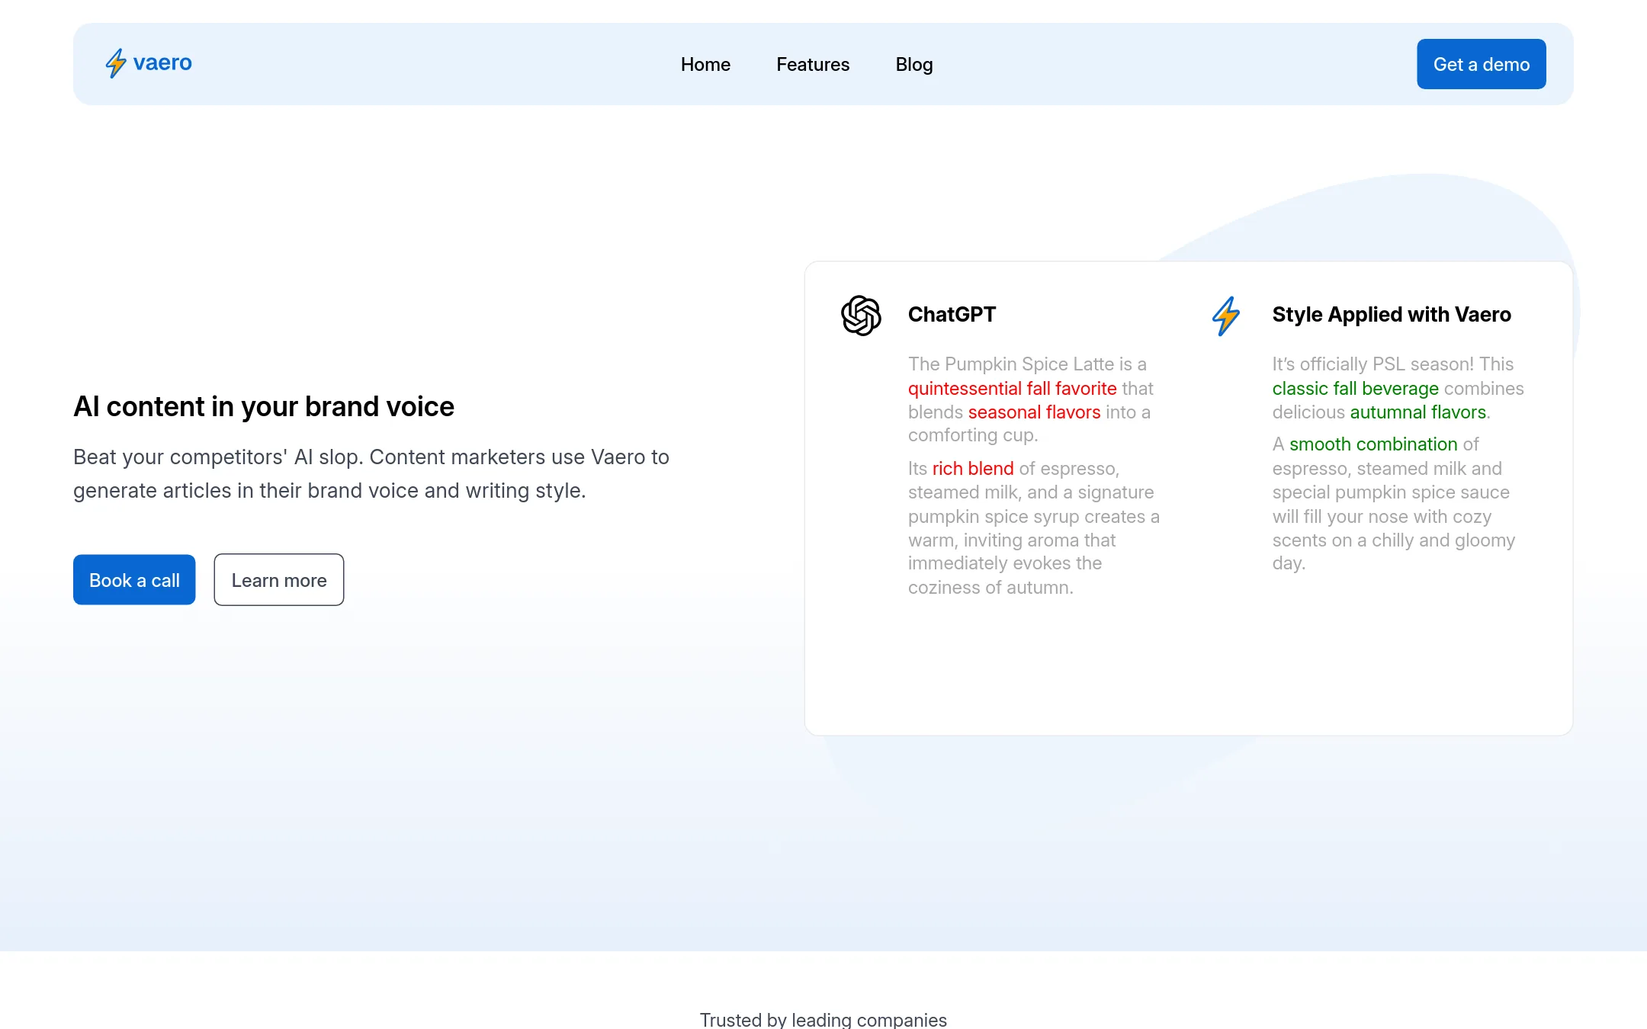Click the 'The Pumpkin Spice Latte is a' line

pos(1027,364)
